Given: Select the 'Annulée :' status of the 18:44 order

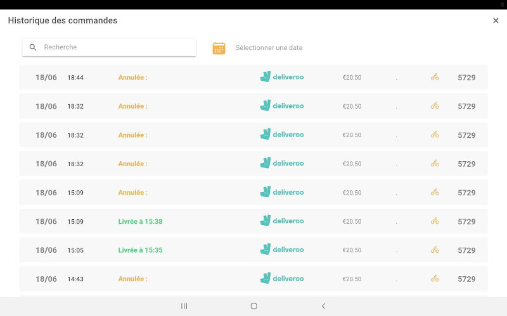Looking at the screenshot, I should tap(133, 77).
